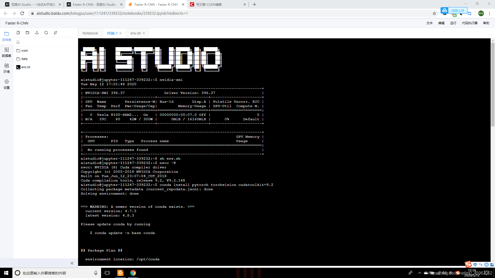Screen dimensions: 495x278
Task: Click the Baidu cloud 拖拽上传 button
Action: coord(454,10)
